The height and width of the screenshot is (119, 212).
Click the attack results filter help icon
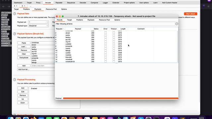(x=177, y=24)
